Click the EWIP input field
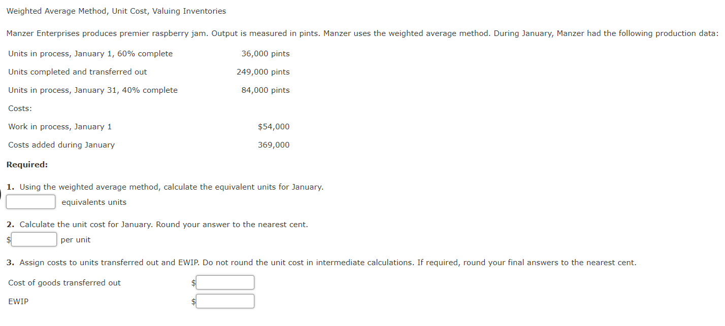The height and width of the screenshot is (326, 725). pyautogui.click(x=225, y=301)
